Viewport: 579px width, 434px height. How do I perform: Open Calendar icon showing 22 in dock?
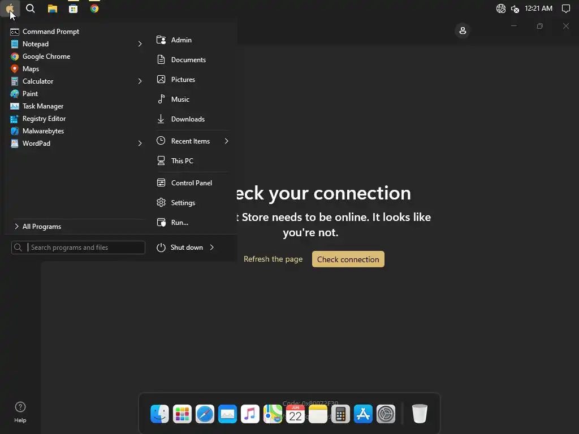[295, 414]
